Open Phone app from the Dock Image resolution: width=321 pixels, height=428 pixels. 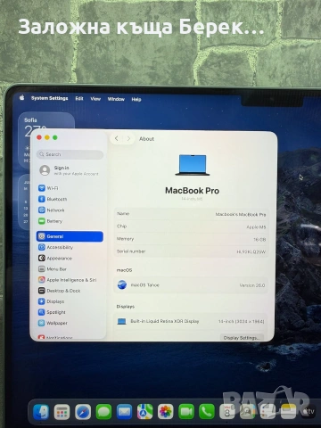pos(207,412)
